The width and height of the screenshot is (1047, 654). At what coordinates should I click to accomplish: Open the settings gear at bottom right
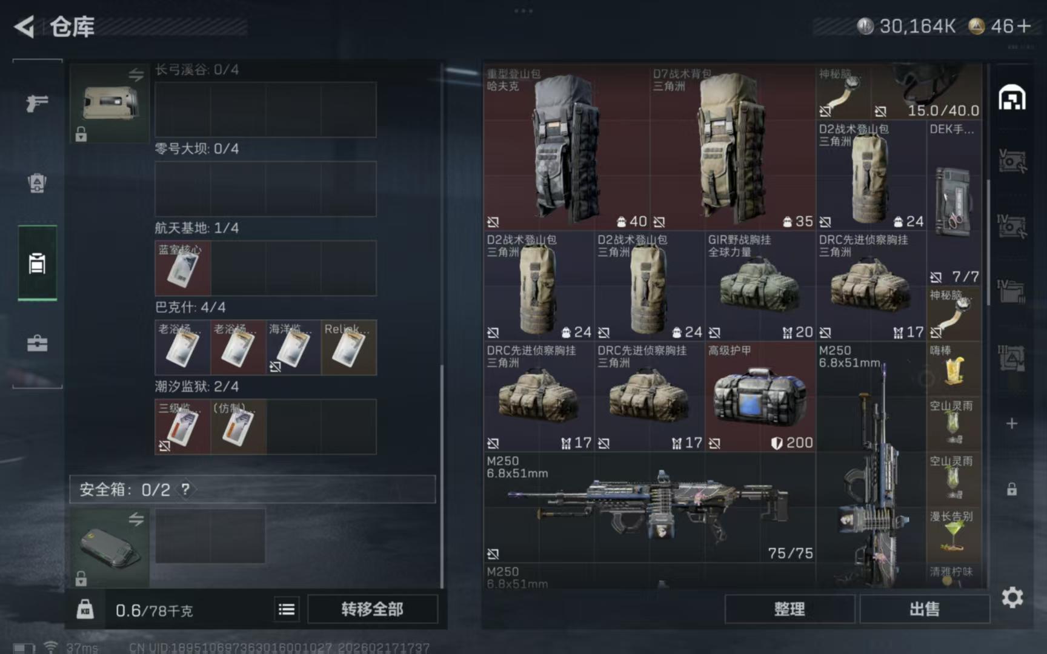(1012, 598)
